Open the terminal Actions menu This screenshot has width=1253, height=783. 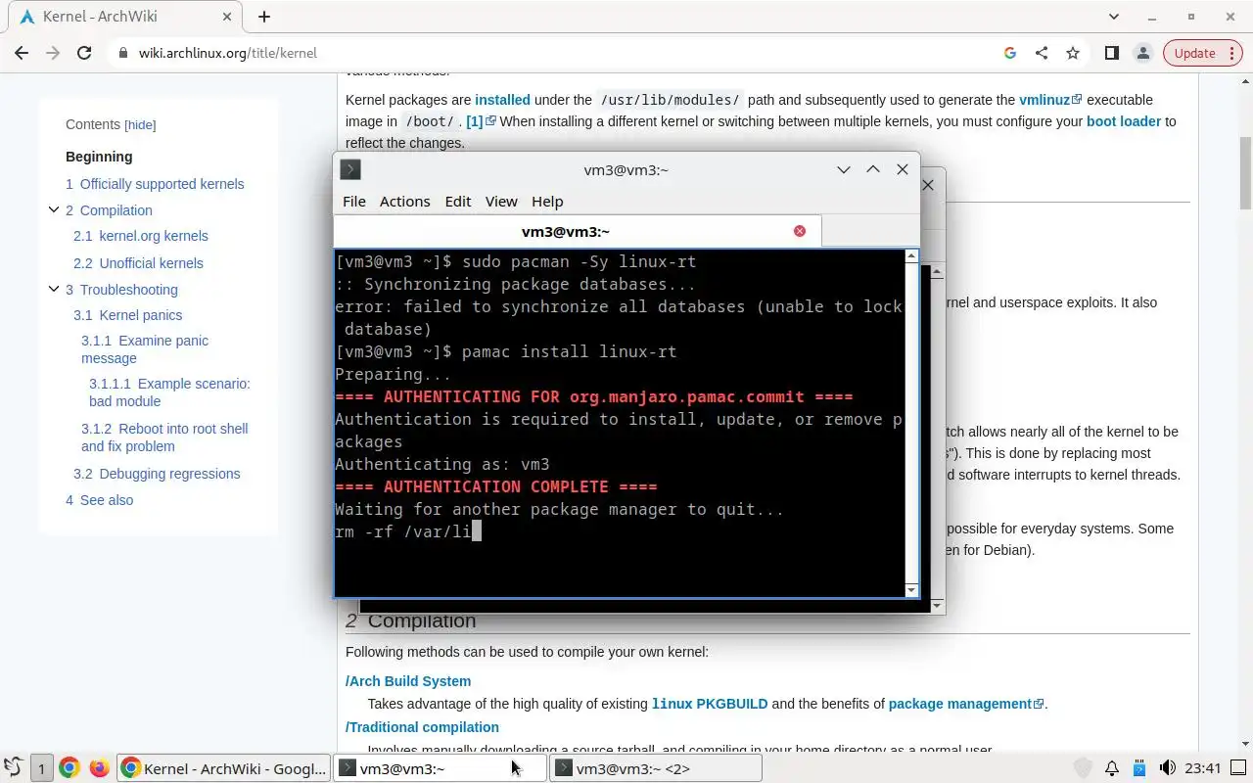[x=404, y=201]
